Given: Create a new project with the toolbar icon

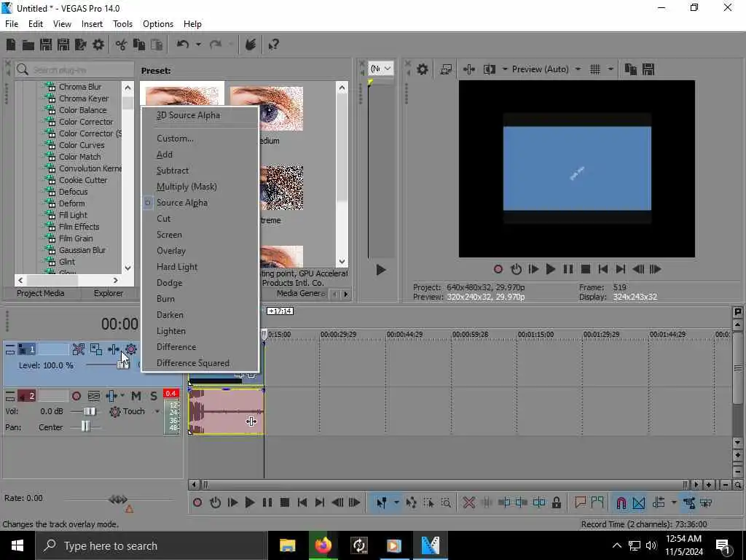Looking at the screenshot, I should tap(10, 44).
